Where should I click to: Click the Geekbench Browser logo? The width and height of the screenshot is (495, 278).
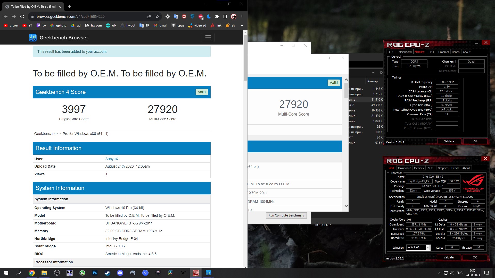pyautogui.click(x=59, y=38)
